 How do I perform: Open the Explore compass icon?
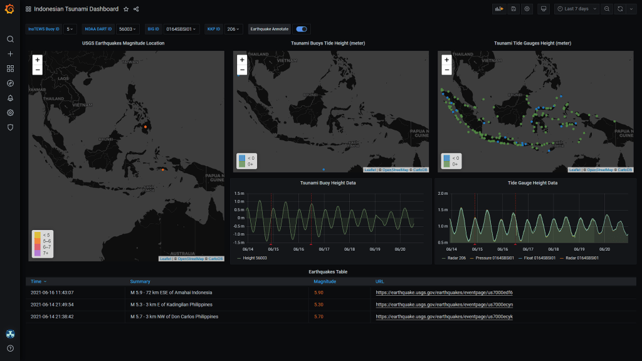point(10,83)
